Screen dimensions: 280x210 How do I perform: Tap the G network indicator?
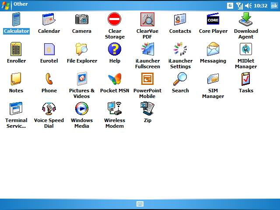[230, 6]
